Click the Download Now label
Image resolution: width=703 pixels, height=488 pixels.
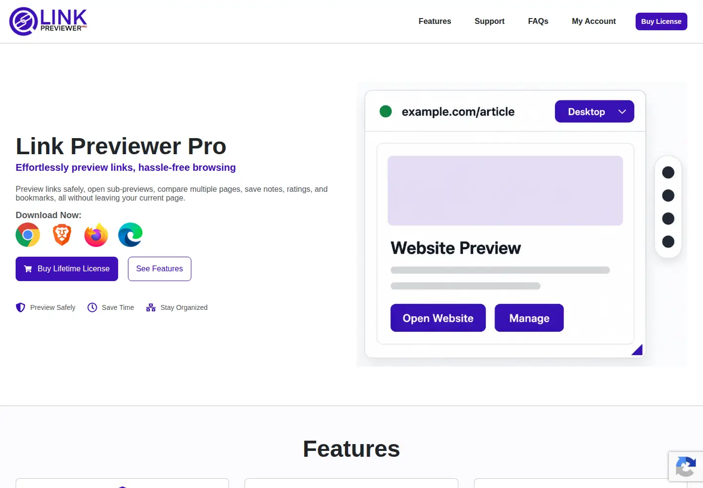tap(48, 215)
